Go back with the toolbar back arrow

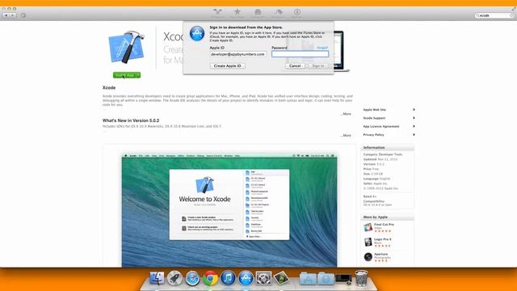point(6,15)
